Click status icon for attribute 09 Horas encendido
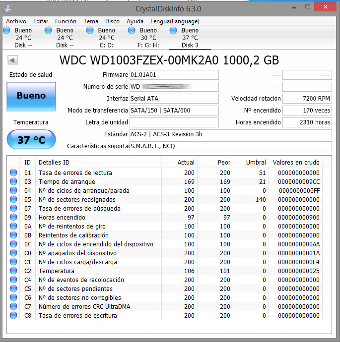Viewport: 340px width, 342px height. coord(13,217)
